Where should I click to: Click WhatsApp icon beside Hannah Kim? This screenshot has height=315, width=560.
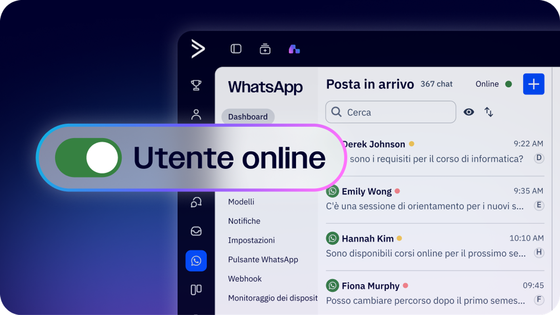pyautogui.click(x=332, y=239)
